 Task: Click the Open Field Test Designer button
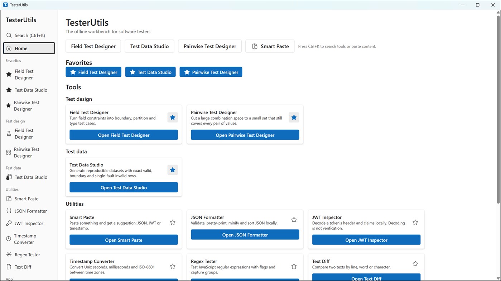pos(124,135)
